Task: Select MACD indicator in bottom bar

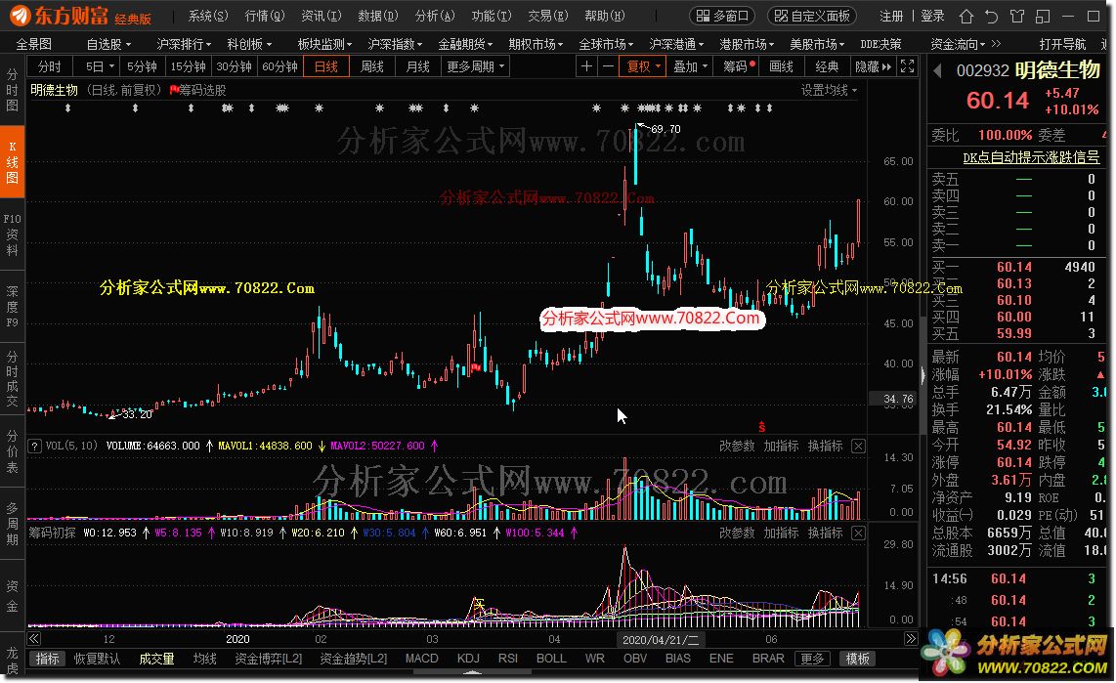Action: pos(421,660)
